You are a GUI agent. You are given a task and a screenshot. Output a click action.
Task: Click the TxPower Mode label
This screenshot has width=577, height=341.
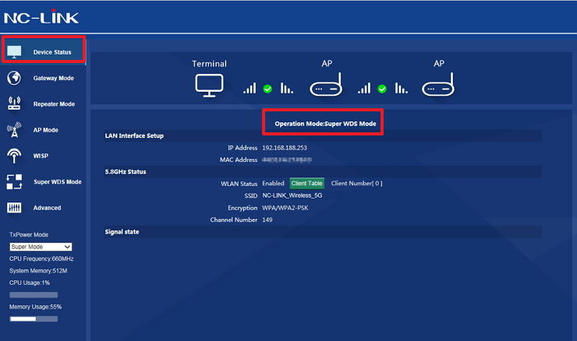[29, 234]
